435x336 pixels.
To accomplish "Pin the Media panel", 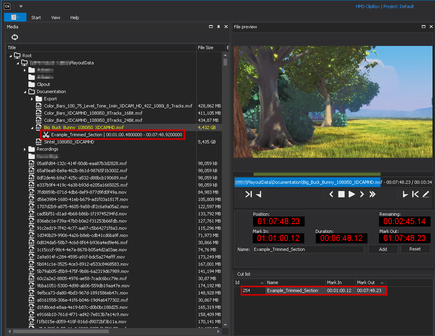I will point(218,27).
